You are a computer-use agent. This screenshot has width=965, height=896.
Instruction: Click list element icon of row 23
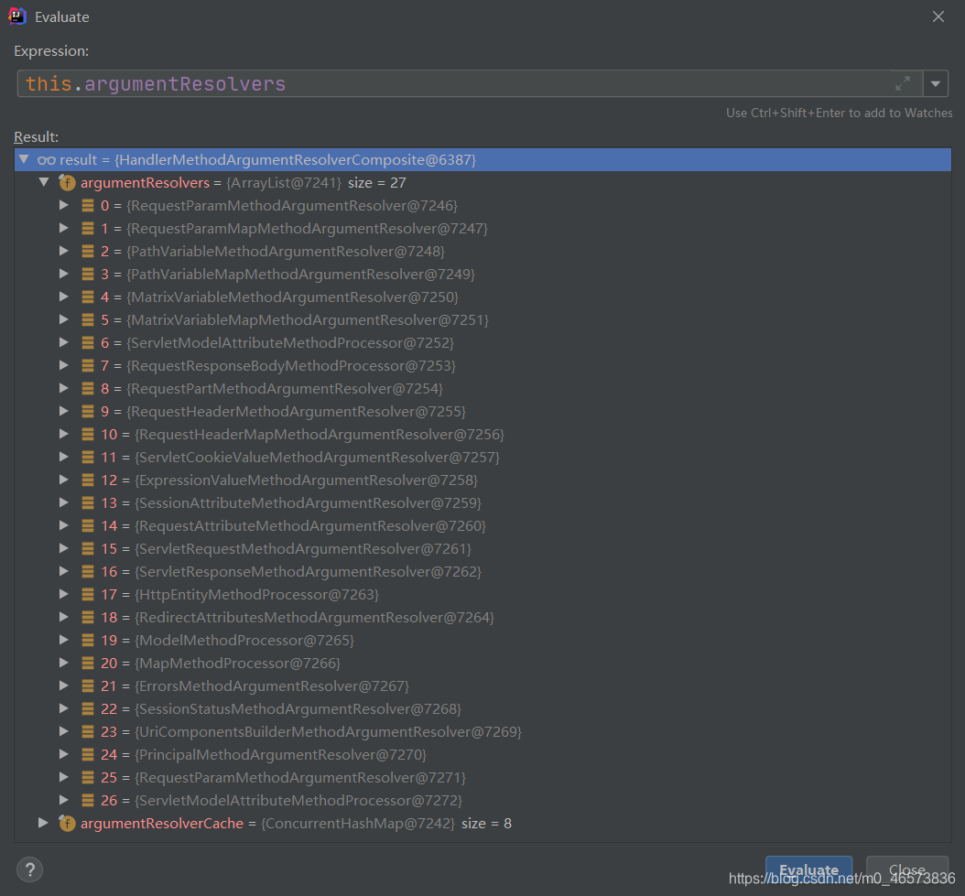pyautogui.click(x=88, y=731)
